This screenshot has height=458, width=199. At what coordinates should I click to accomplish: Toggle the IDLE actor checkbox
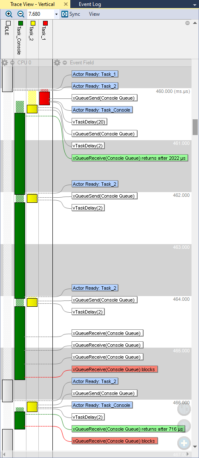pyautogui.click(x=8, y=23)
